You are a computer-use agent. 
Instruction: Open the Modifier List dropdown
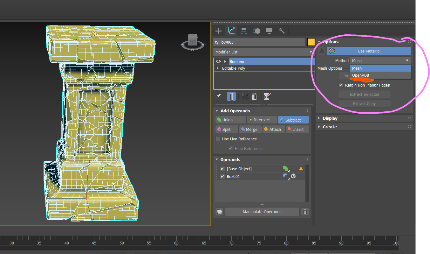(x=263, y=52)
